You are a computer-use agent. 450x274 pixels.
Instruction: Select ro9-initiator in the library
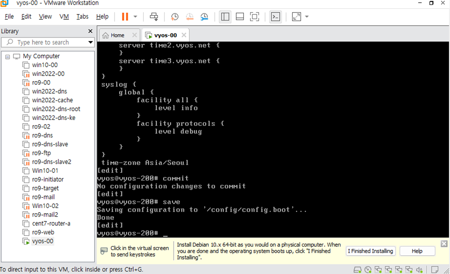pyautogui.click(x=48, y=179)
